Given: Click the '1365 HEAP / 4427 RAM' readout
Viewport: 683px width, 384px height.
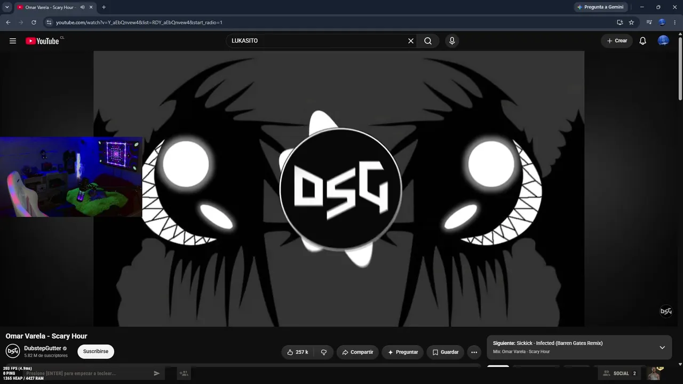Looking at the screenshot, I should (x=23, y=378).
